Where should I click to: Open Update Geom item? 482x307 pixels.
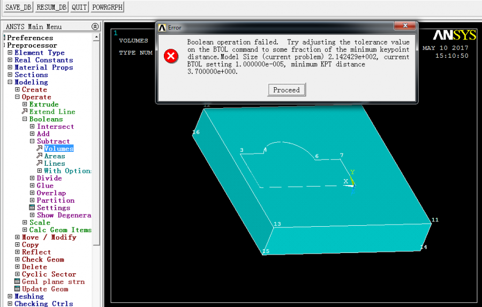pos(45,289)
